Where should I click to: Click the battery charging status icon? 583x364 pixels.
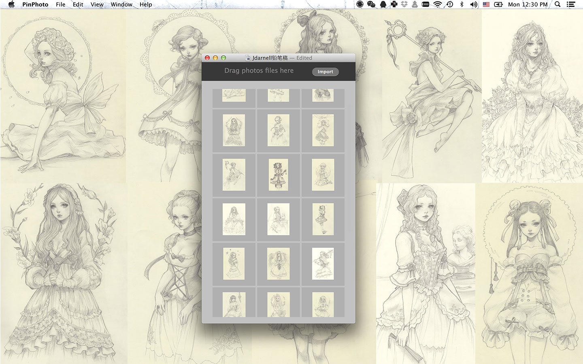click(x=498, y=4)
